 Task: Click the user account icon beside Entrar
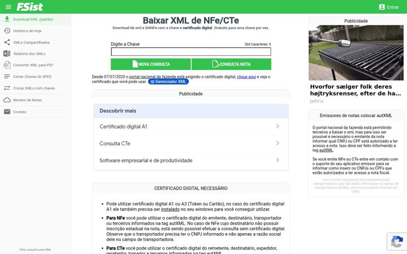pos(382,7)
